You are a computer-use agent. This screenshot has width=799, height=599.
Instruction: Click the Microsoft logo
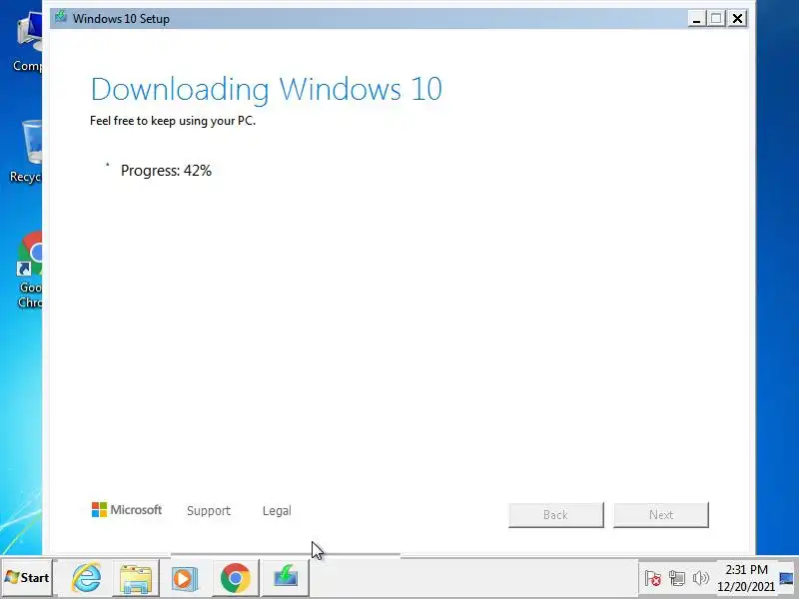pos(127,509)
